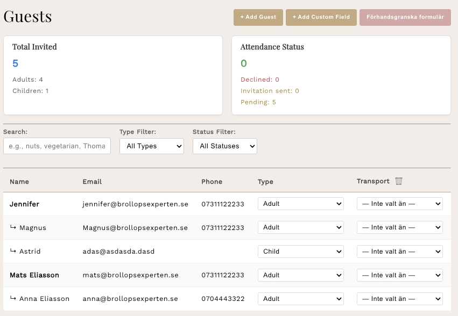Click the guest name Magnus
The width and height of the screenshot is (458, 316).
(x=33, y=227)
